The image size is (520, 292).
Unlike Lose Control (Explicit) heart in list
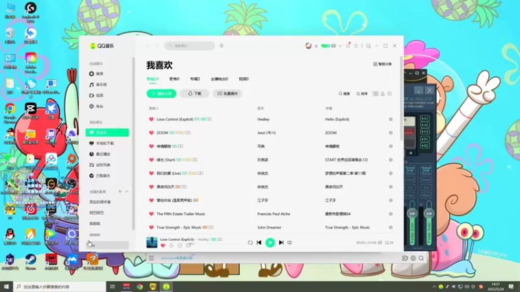click(151, 119)
